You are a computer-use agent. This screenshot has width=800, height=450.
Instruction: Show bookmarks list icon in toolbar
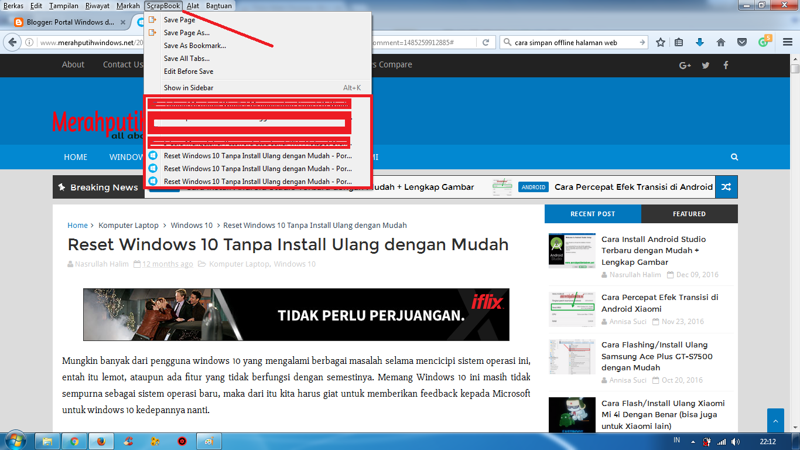pyautogui.click(x=679, y=42)
